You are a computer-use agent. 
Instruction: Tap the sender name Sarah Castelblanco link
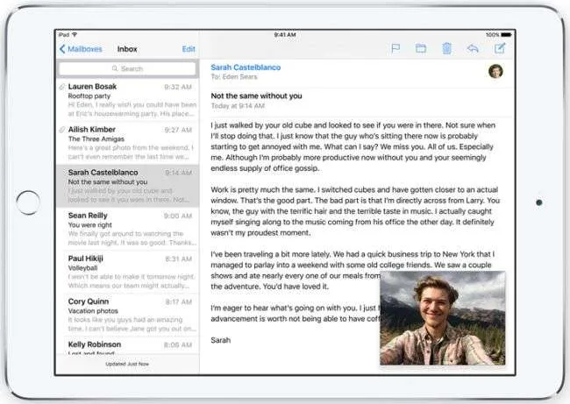246,67
